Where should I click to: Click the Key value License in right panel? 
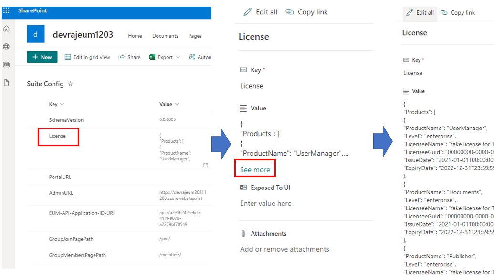click(x=413, y=73)
